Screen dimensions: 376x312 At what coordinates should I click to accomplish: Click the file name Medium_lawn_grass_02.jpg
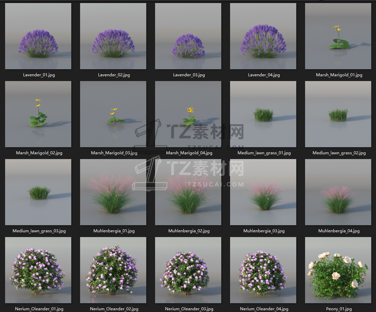click(x=339, y=153)
